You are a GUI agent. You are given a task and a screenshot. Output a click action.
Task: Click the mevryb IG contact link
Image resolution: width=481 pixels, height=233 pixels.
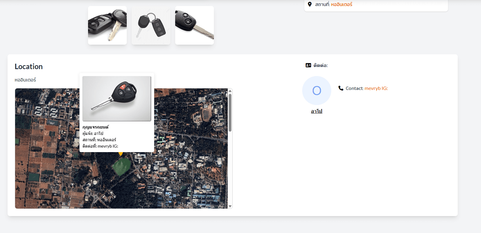point(376,88)
